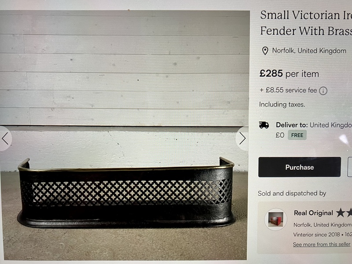The height and width of the screenshot is (264, 352).
Task: Click the seller's Norfolk, United Kingdom address line
Action: coord(323,225)
